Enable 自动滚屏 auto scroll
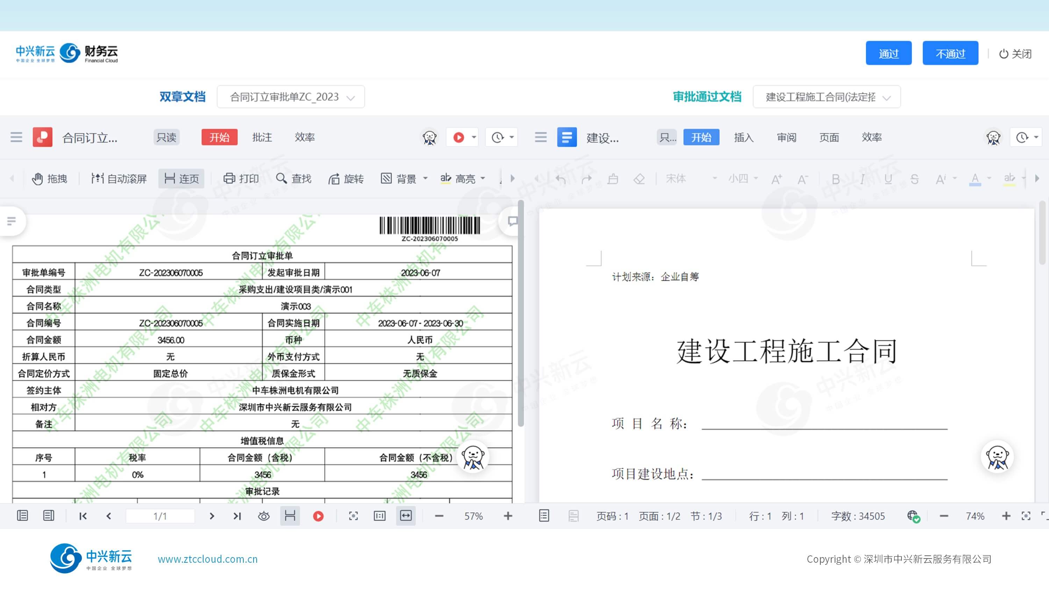 pos(119,178)
